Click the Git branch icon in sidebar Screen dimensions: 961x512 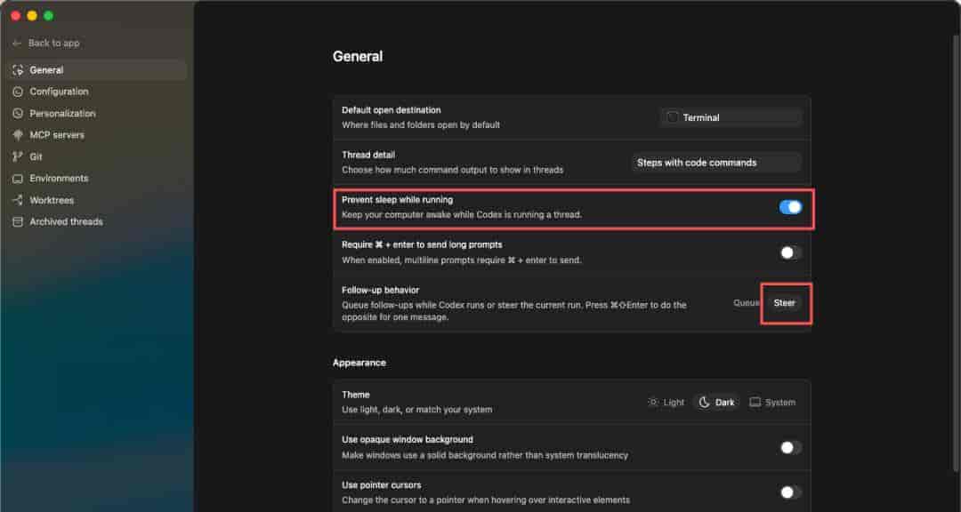(x=18, y=156)
